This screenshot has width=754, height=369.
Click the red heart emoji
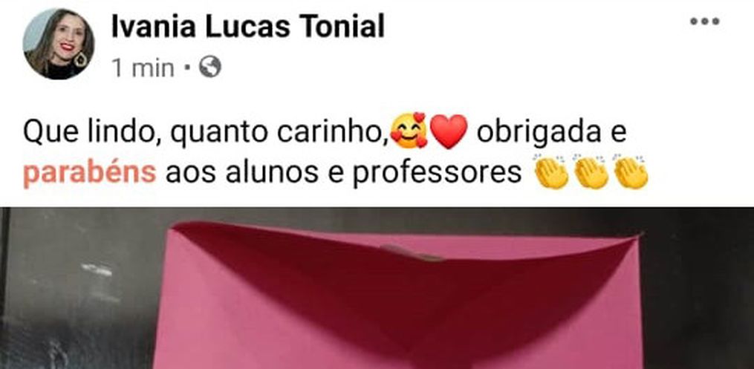point(448,131)
